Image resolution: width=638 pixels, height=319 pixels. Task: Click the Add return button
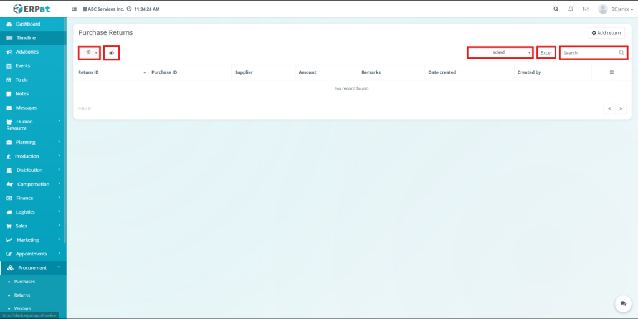[606, 33]
